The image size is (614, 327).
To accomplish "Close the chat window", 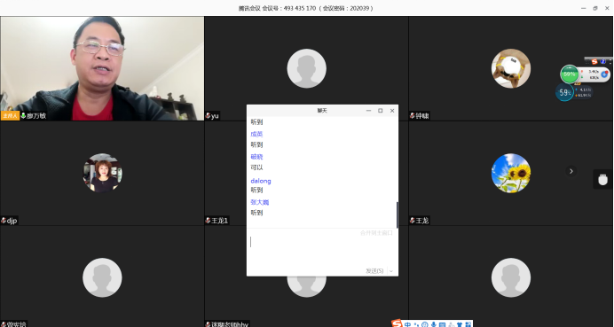I will click(x=392, y=111).
